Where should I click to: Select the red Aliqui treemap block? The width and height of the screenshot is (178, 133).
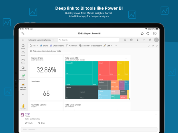pos(107,71)
